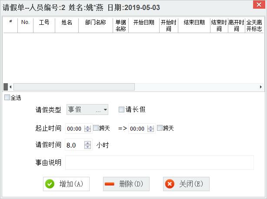Click the 部门名称 column header
The height and width of the screenshot is (199, 267).
[x=96, y=25]
